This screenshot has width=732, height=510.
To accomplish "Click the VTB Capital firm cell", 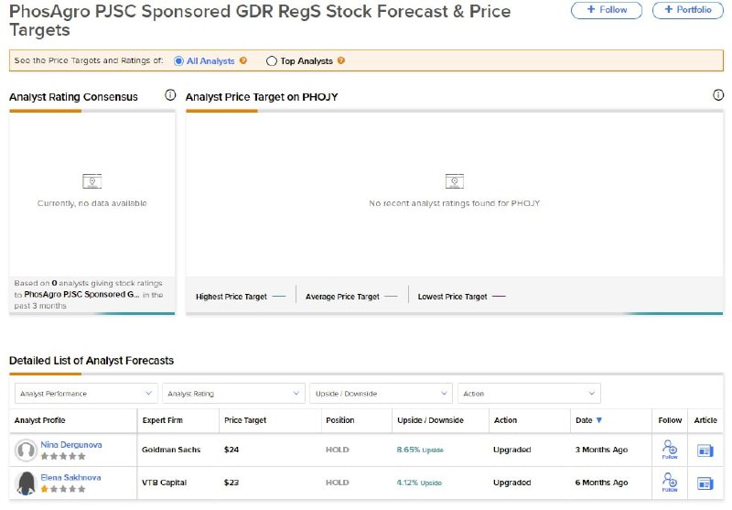I will click(165, 483).
